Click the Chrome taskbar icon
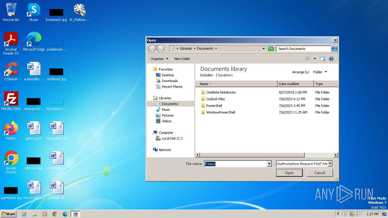The image size is (388, 218). tap(55, 214)
